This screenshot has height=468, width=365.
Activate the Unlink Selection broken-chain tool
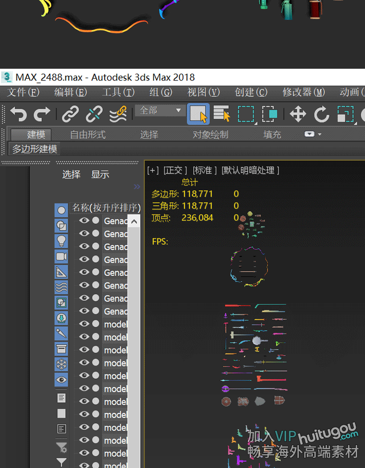pyautogui.click(x=94, y=114)
